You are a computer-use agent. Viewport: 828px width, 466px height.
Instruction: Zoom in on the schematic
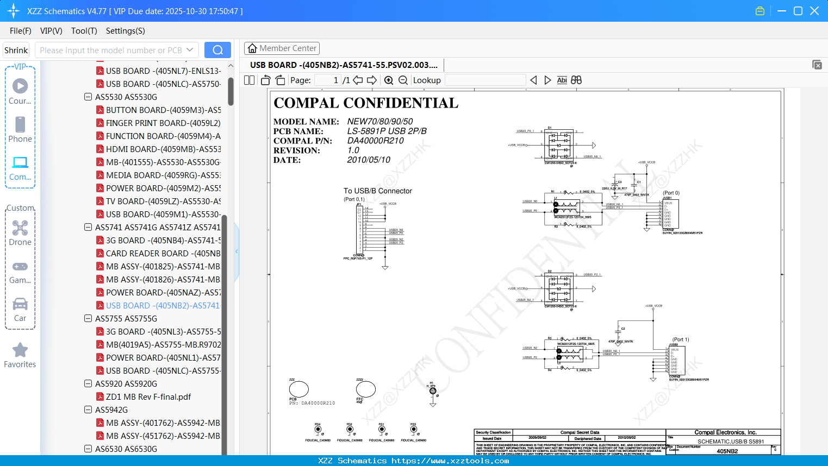tap(389, 80)
